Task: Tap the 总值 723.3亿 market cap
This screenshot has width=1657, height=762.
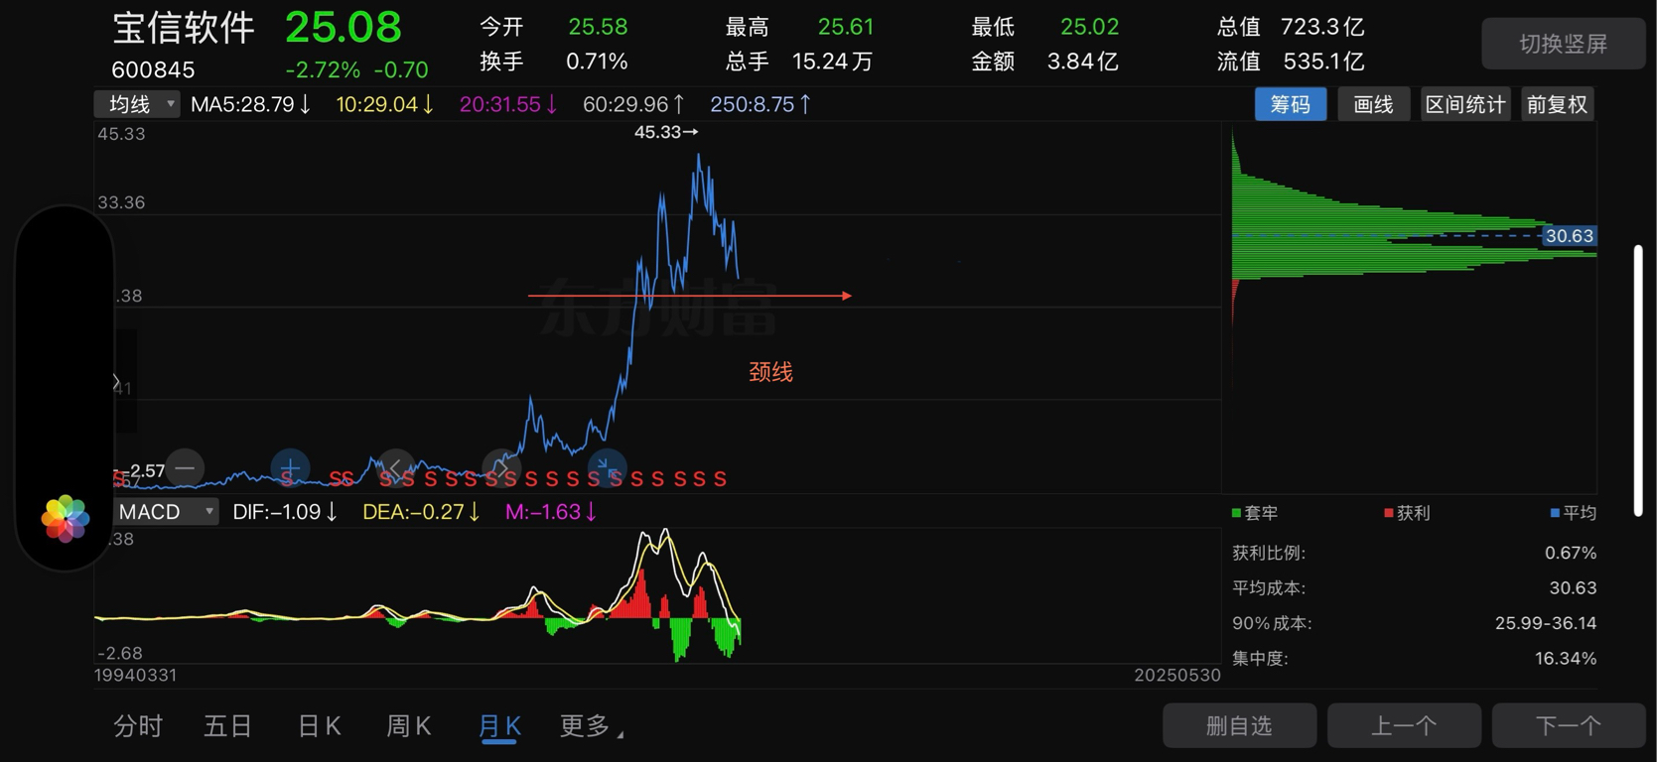Action: (1291, 27)
